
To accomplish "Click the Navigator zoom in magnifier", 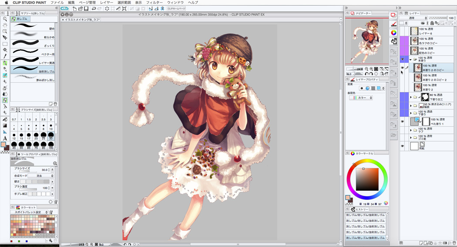I will click(x=371, y=69).
